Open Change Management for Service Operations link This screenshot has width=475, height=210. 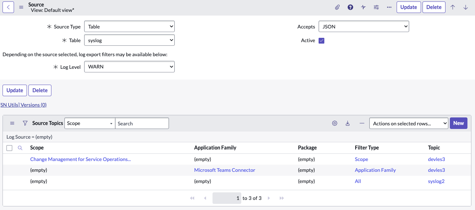coord(81,159)
